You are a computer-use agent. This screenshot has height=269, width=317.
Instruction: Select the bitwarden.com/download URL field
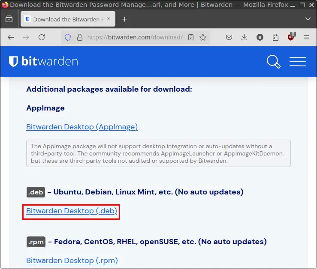135,37
